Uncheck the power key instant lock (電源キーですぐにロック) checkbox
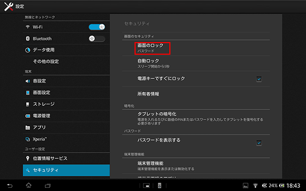 (259, 79)
